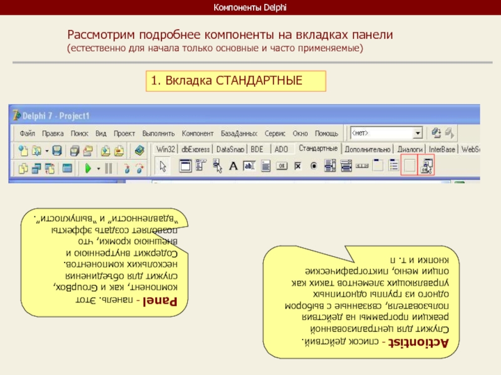The image size is (501, 375).
Task: Switch to the Дополнительно palette tab
Action: (368, 149)
